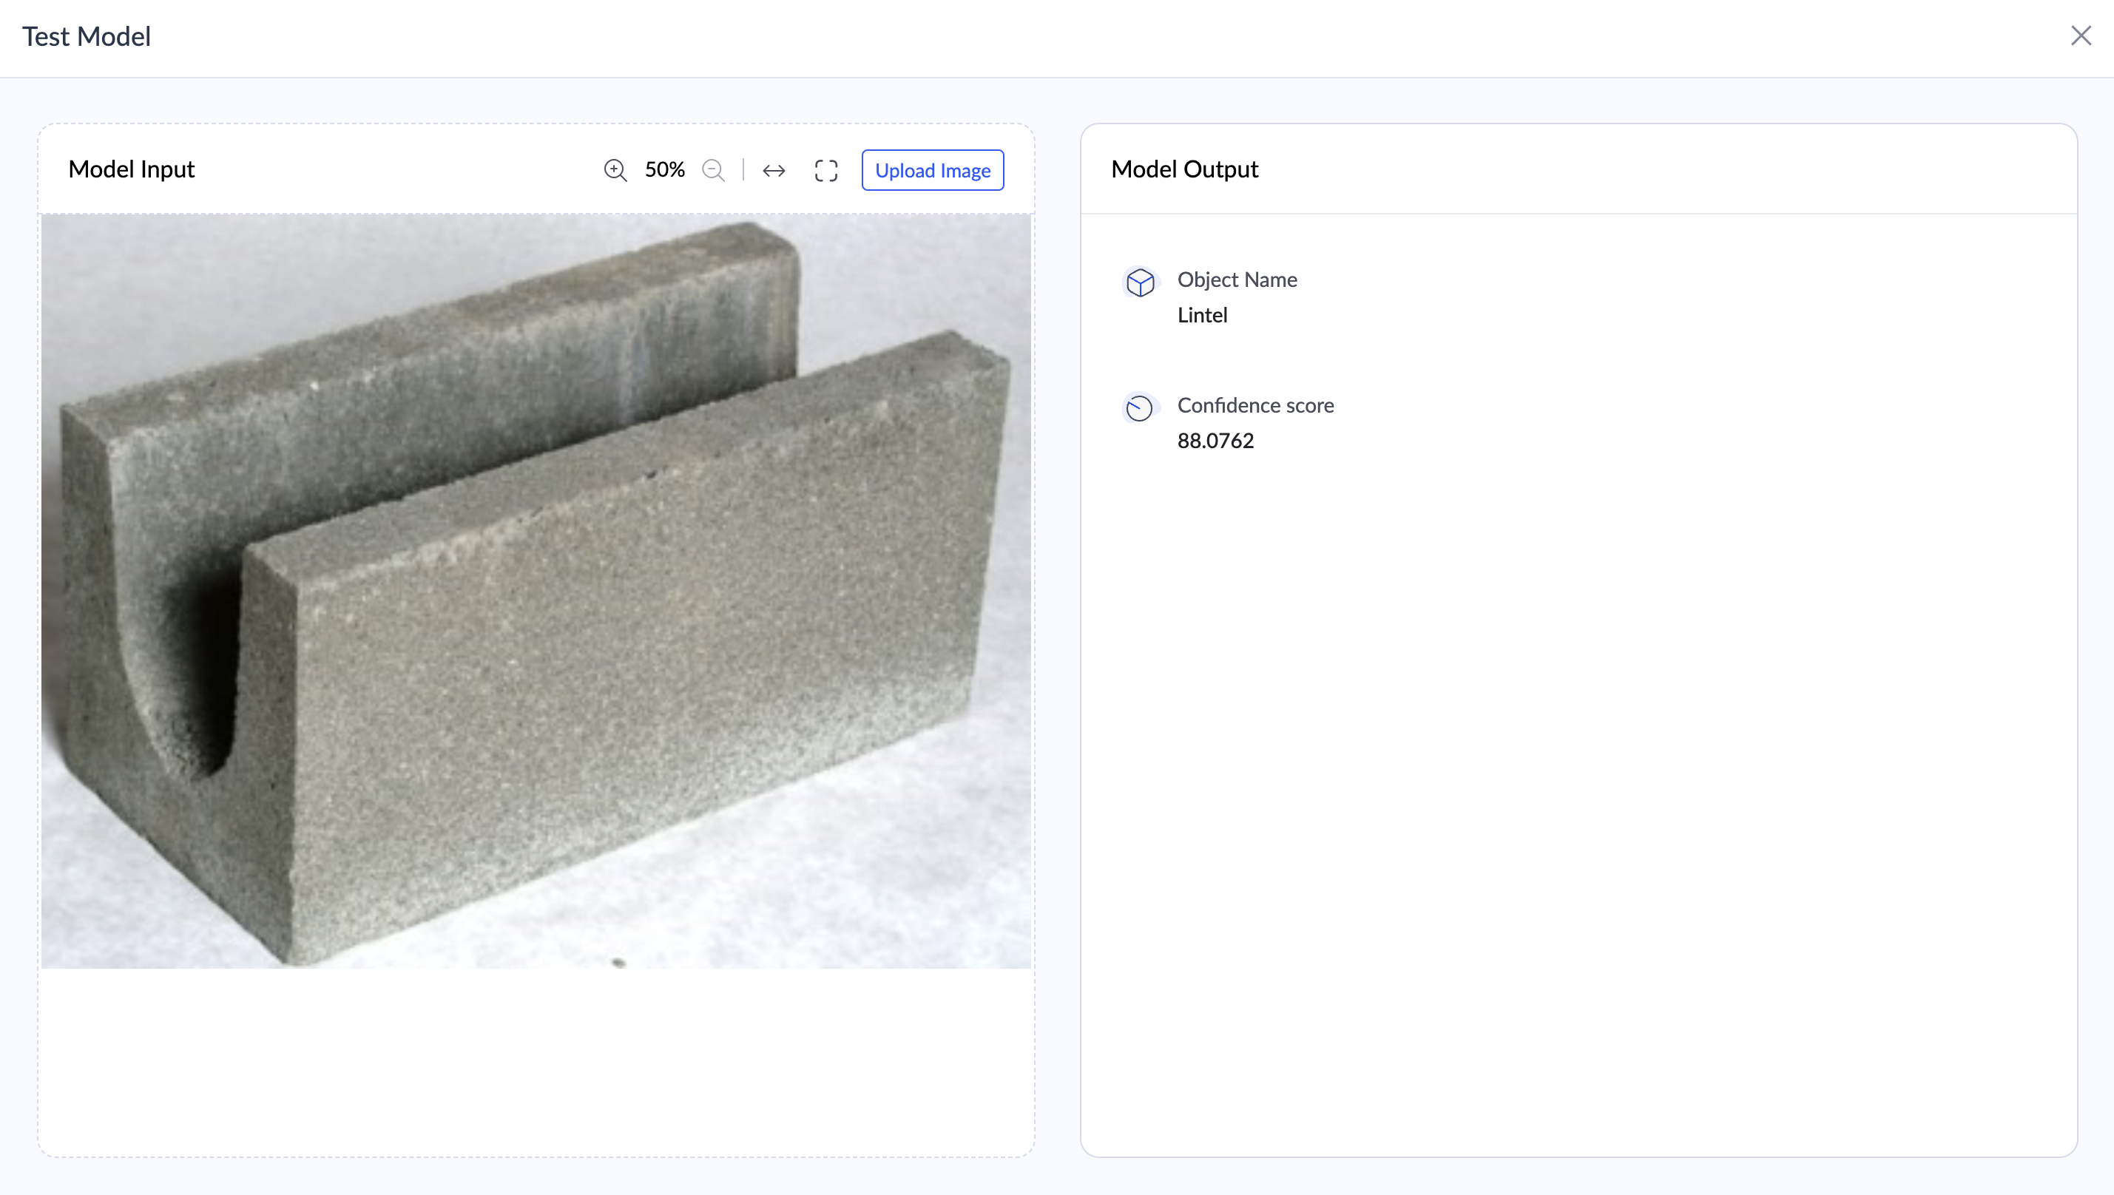Click empty area below the input image

click(536, 1063)
